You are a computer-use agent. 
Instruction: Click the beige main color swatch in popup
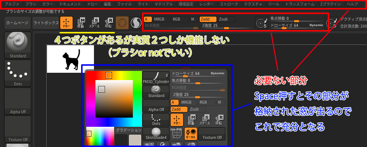(x=135, y=140)
